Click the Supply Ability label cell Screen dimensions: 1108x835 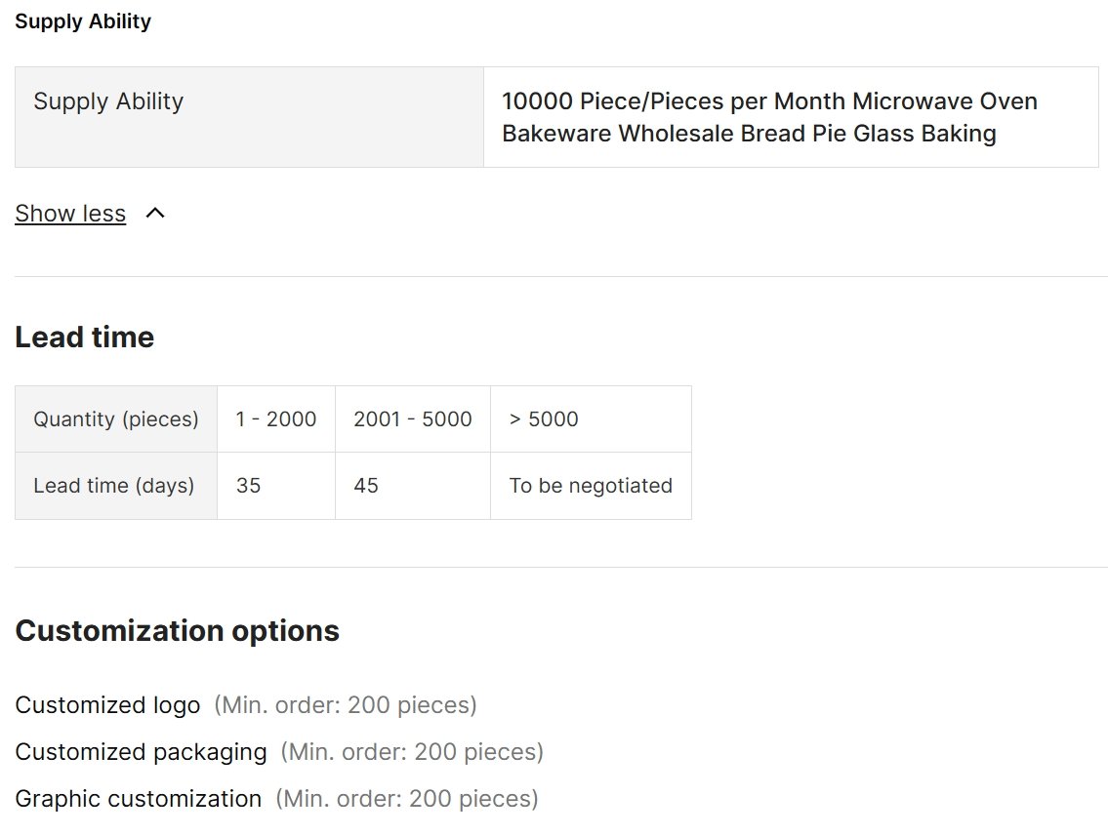tap(249, 117)
